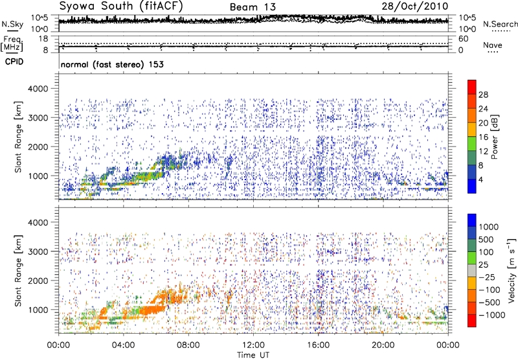Image resolution: width=518 pixels, height=359 pixels.
Task: Click the 'Time UT' axis label
Action: pos(253,354)
